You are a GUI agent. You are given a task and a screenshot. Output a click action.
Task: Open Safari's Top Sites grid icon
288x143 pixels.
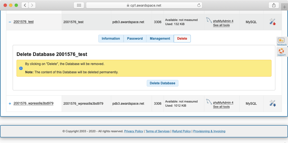coord(79,5)
